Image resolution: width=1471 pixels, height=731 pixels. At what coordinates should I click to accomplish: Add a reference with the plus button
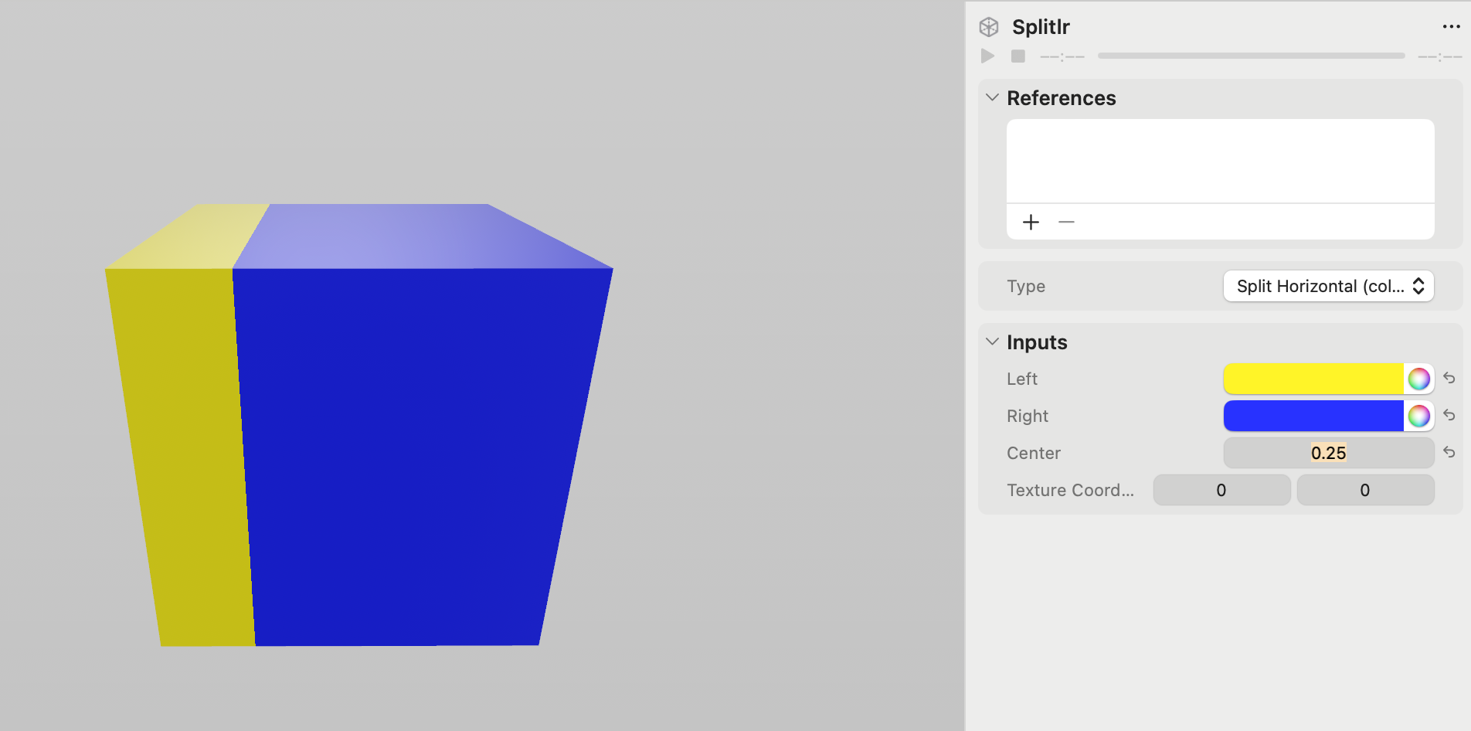1031,222
